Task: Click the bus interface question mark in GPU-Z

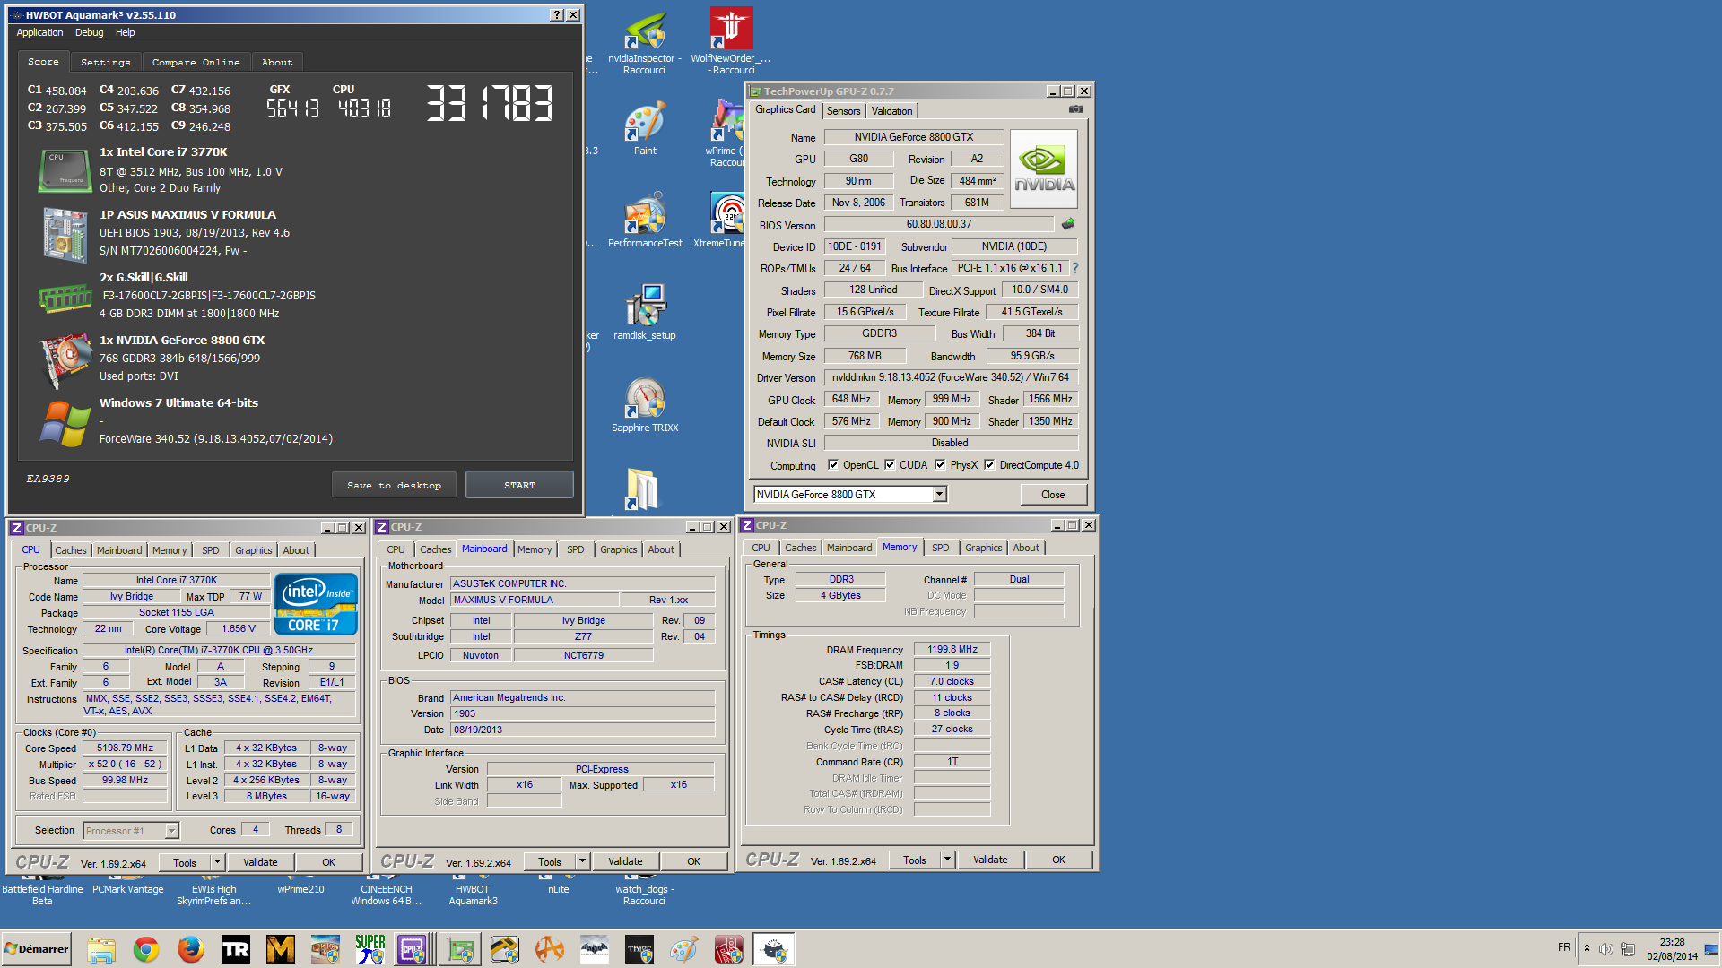Action: pos(1075,268)
